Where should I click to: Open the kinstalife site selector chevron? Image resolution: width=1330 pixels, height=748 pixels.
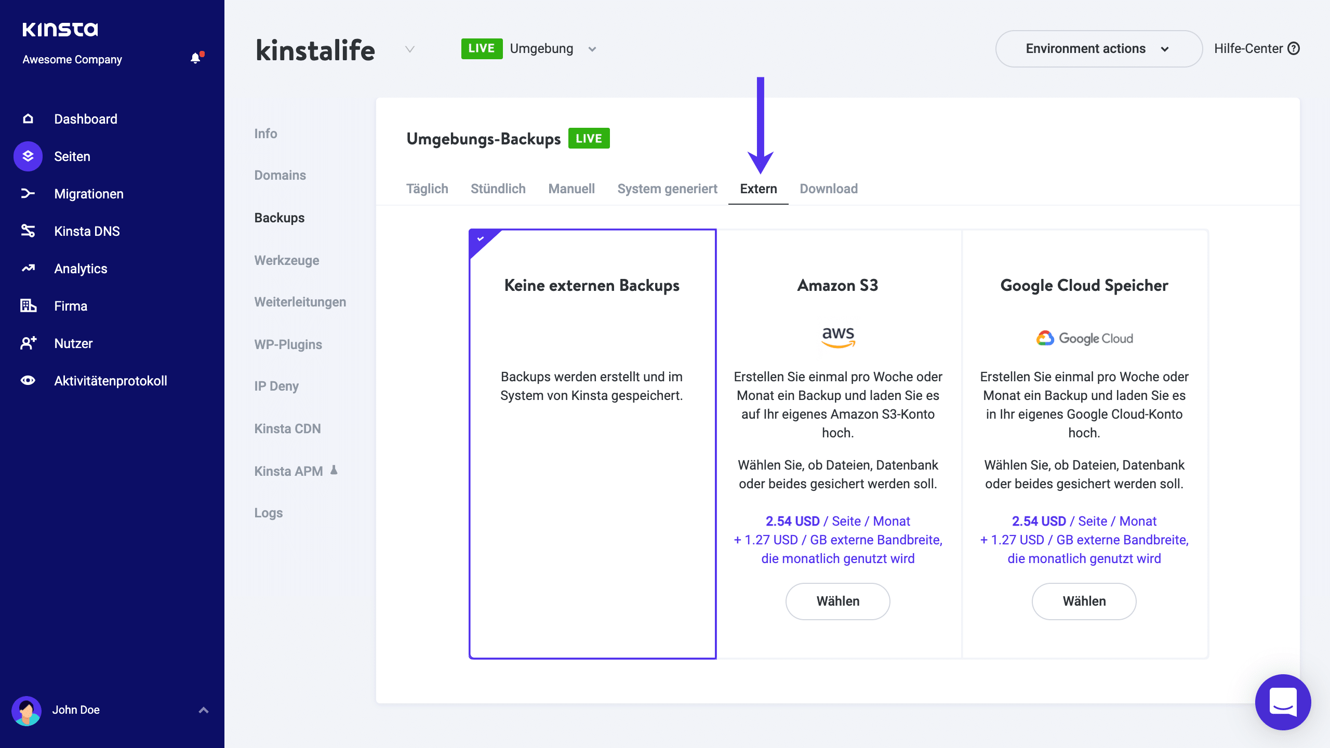(409, 50)
